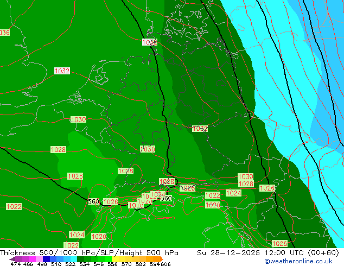Click the legend value "546"
Viewport: 344px width, 266px height.
99,264
